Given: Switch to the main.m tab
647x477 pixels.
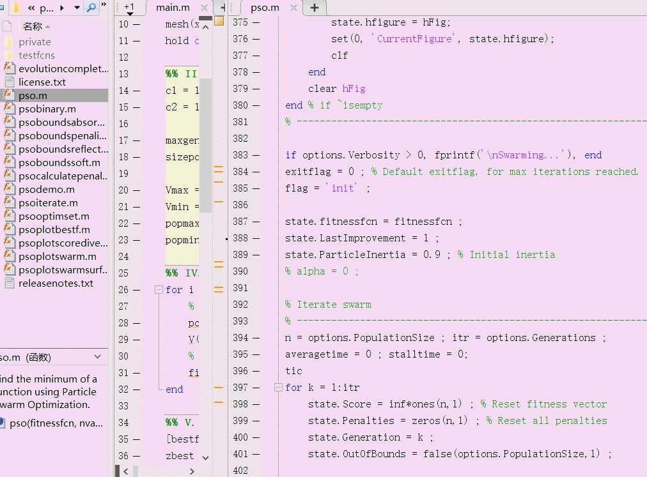Looking at the screenshot, I should click(x=173, y=8).
